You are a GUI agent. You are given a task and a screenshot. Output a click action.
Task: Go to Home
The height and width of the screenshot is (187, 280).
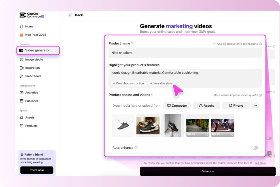point(29,26)
